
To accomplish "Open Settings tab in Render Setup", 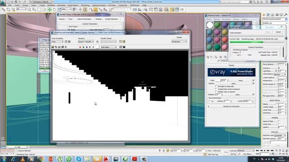I will pyautogui.click(x=98, y=19).
